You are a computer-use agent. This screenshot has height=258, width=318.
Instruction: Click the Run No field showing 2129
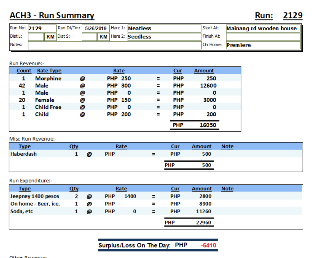coord(42,28)
